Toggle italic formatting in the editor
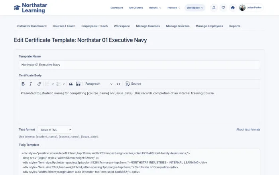This screenshot has width=279, height=175. pos(31,84)
